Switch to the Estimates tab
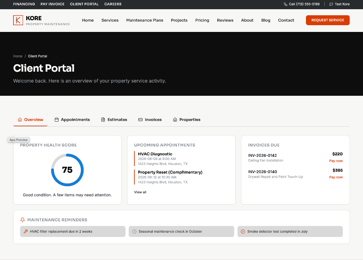The height and width of the screenshot is (260, 363). [114, 120]
